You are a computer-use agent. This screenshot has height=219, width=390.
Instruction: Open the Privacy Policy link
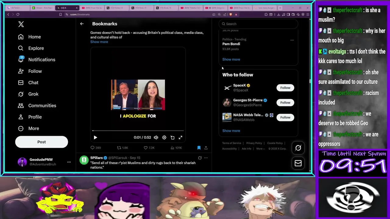coord(254,143)
